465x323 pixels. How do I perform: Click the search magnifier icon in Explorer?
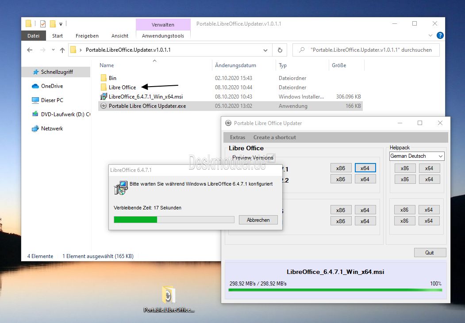[x=302, y=50]
